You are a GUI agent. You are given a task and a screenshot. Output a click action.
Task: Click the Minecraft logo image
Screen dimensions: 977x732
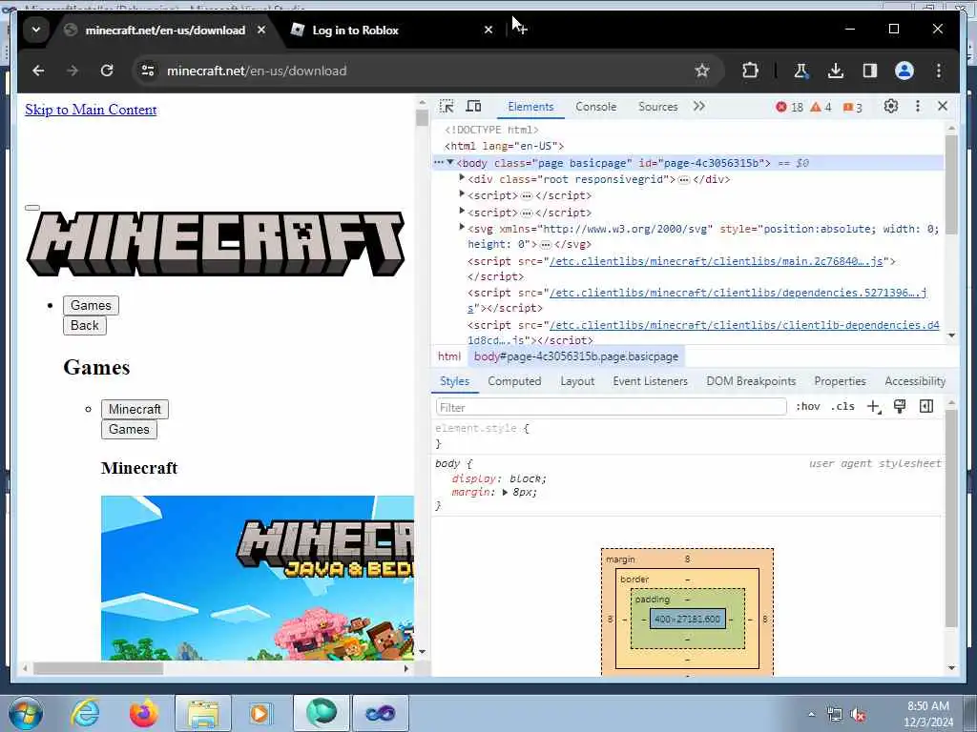(216, 243)
